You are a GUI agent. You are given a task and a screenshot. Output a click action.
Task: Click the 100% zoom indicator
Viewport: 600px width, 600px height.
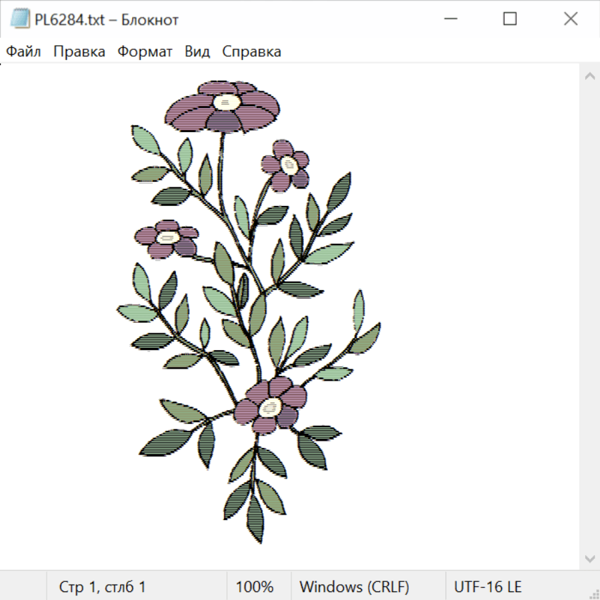(255, 587)
